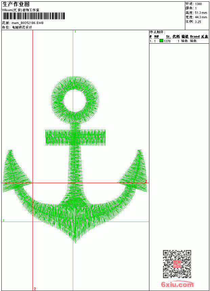Screen dimensions: 210x291
Task: Select the scale value 3.25
Action: point(198,22)
